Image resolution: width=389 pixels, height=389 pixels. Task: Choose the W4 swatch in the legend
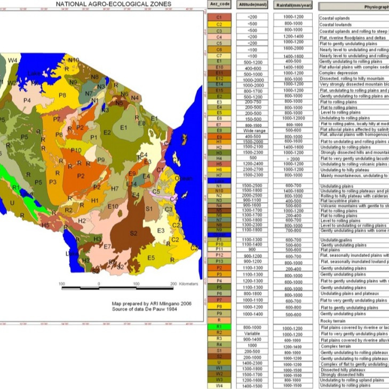click(219, 385)
